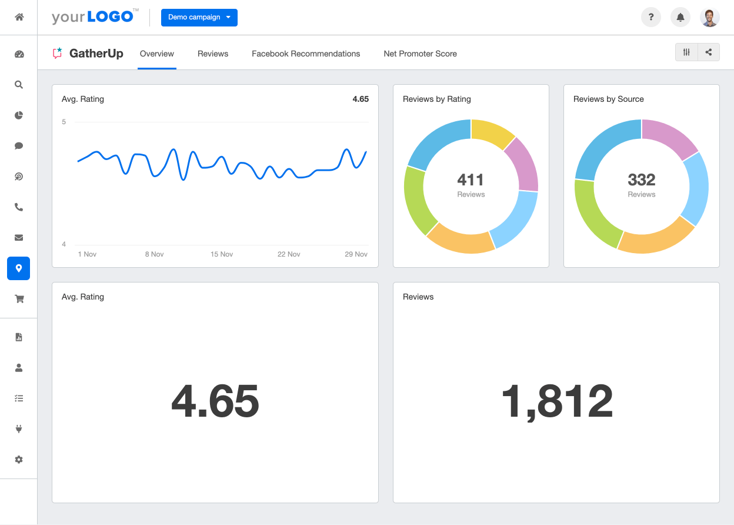
Task: Open the user profile sidebar icon
Action: click(19, 368)
